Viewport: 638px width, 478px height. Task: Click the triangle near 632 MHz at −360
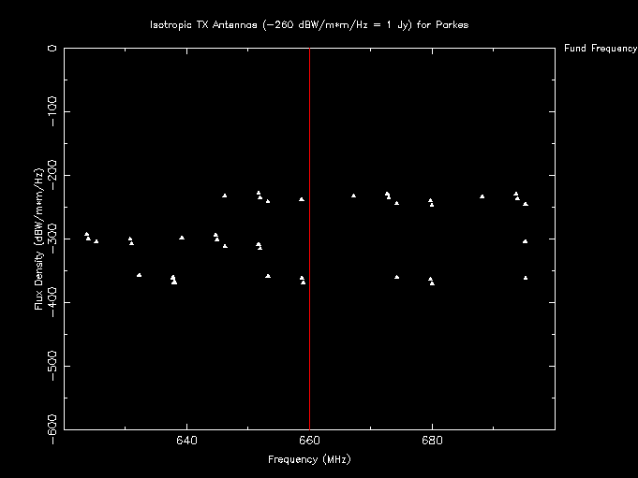[x=139, y=275]
